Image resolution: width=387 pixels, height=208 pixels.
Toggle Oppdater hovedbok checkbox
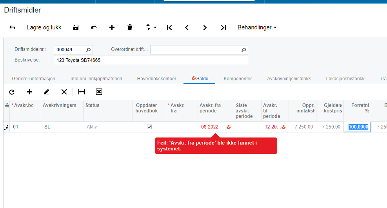[149, 127]
